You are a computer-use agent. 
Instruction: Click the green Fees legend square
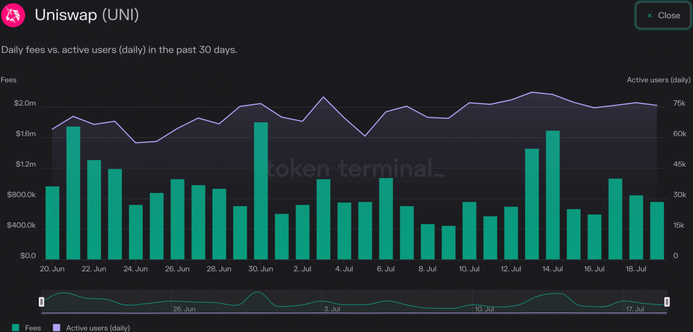coord(16,327)
